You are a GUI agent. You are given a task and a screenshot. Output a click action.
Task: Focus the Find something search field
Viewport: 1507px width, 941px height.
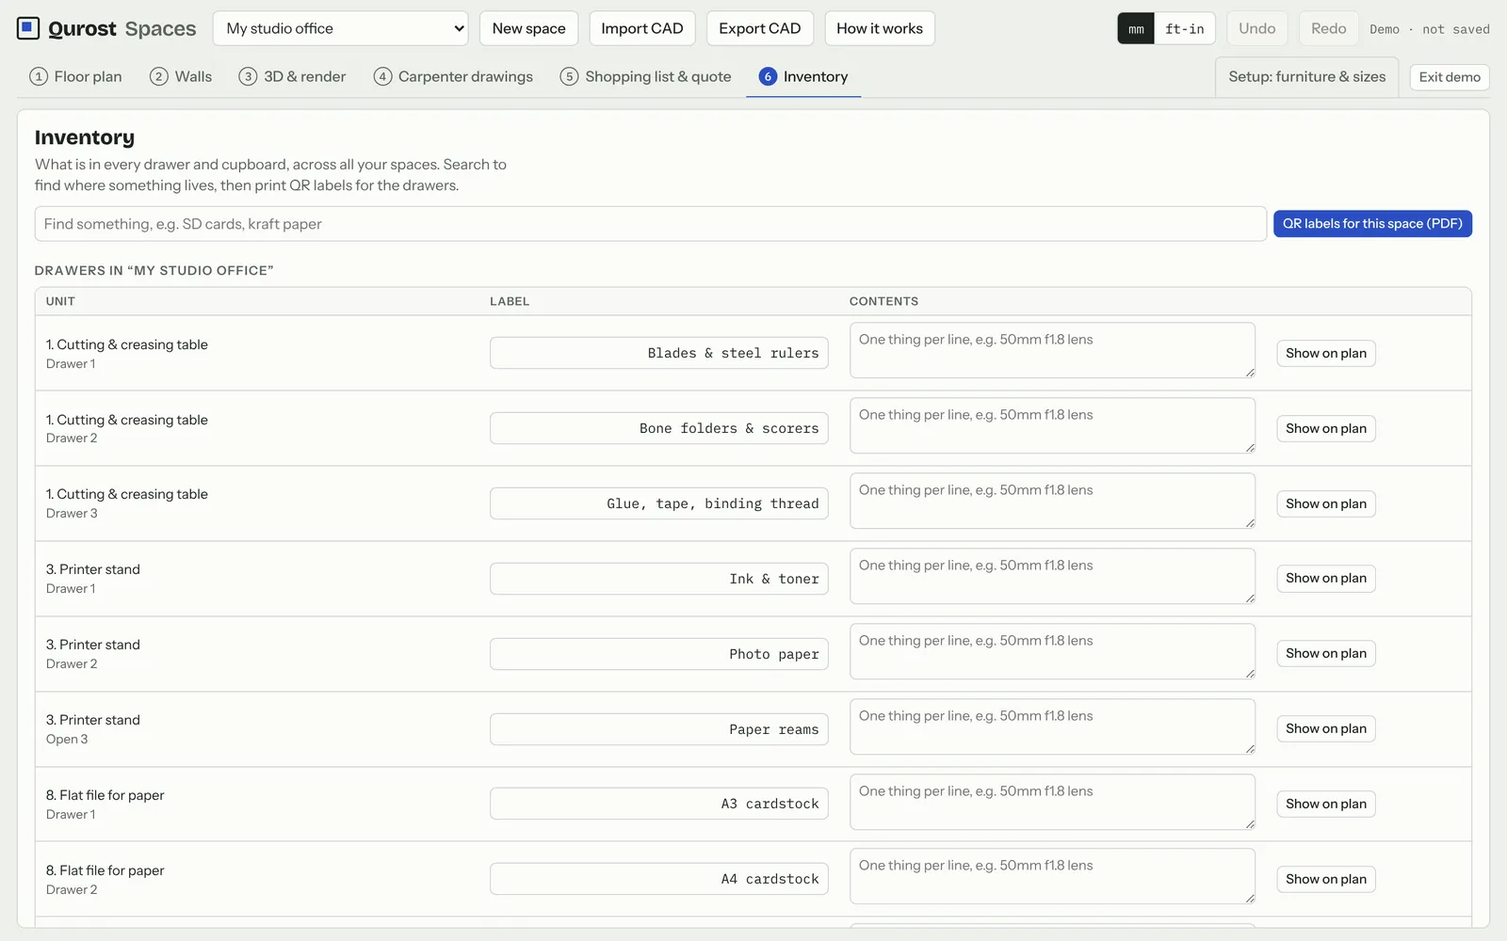click(x=651, y=224)
